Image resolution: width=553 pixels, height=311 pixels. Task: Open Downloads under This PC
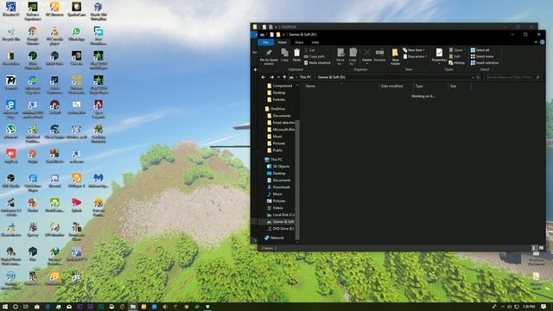pos(278,187)
